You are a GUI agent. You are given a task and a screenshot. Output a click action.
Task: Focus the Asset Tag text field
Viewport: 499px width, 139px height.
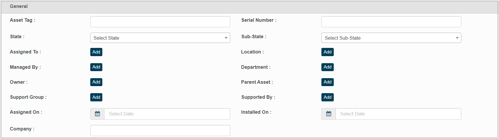coord(160,22)
